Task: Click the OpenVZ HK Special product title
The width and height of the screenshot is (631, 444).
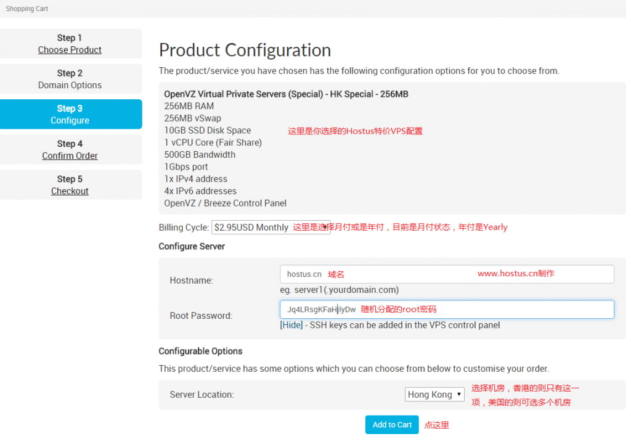Action: tap(286, 94)
